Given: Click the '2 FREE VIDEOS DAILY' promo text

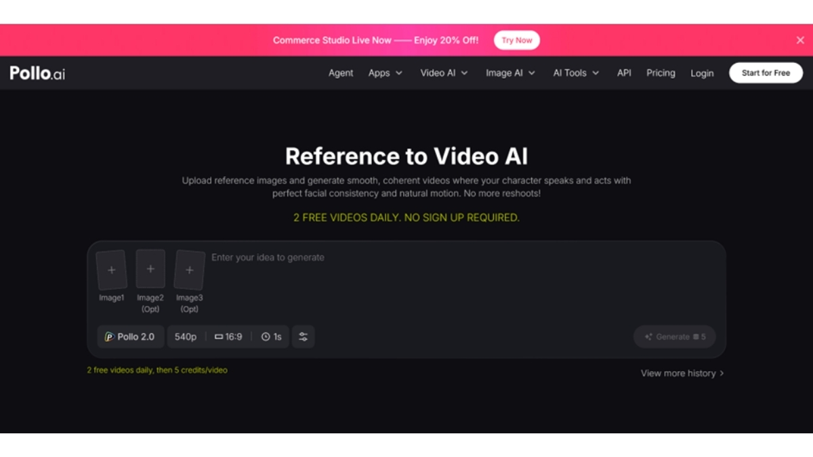Looking at the screenshot, I should (x=406, y=217).
